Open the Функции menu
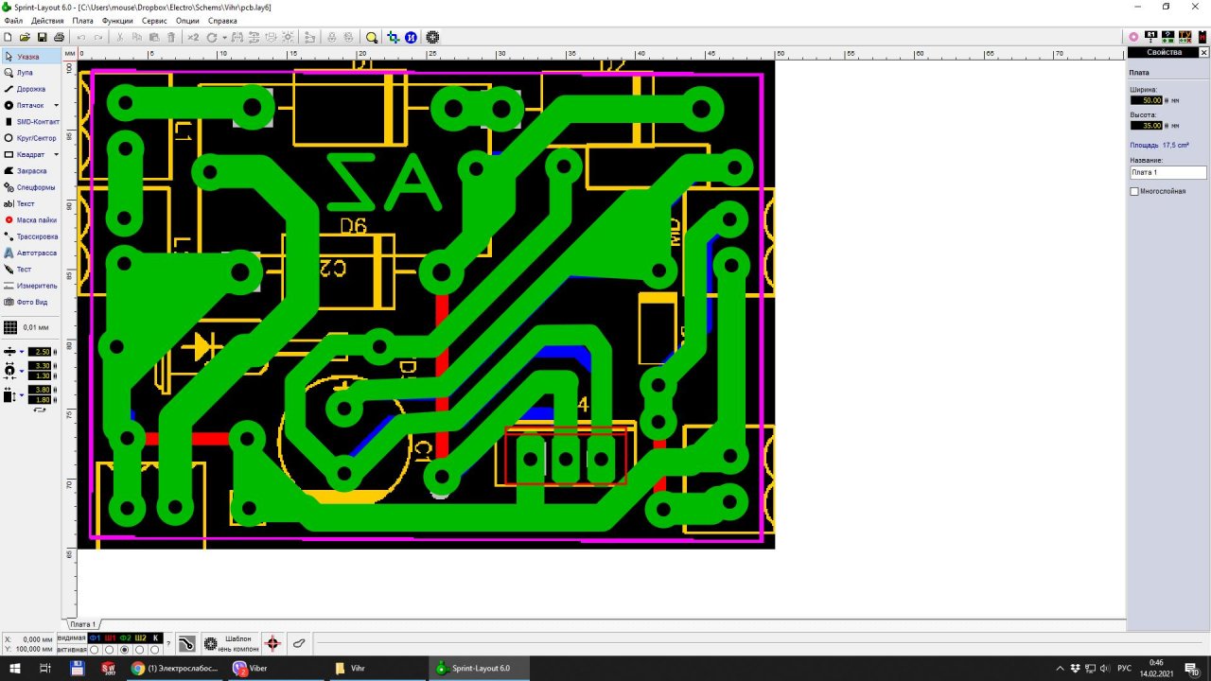This screenshot has width=1211, height=681. pyautogui.click(x=117, y=21)
